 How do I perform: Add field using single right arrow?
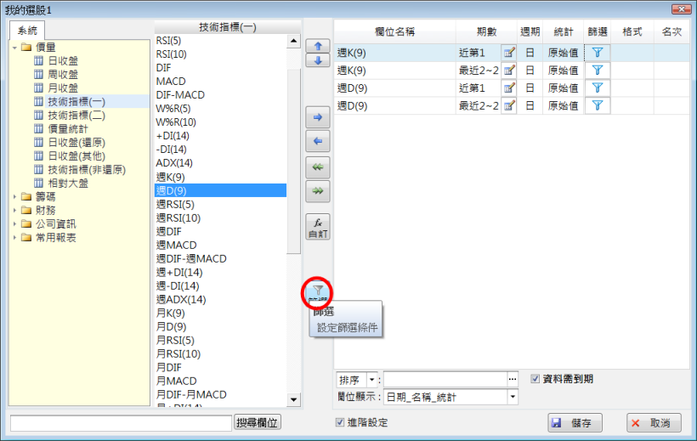click(318, 117)
